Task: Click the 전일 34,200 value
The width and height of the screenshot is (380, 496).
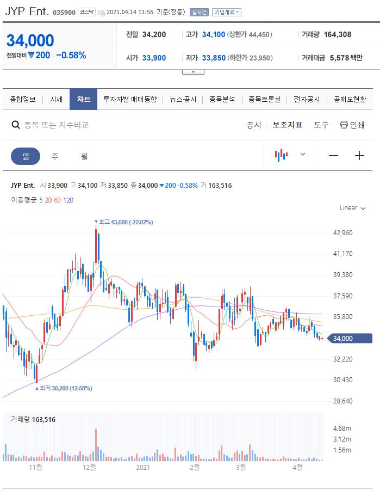Action: (154, 34)
